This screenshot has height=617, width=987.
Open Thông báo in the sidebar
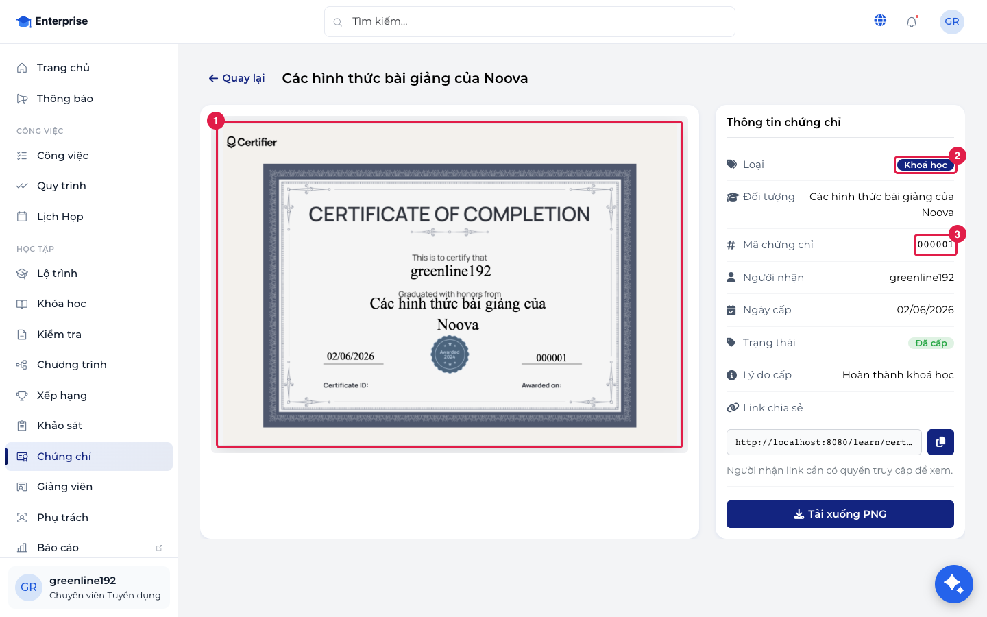[x=89, y=99]
